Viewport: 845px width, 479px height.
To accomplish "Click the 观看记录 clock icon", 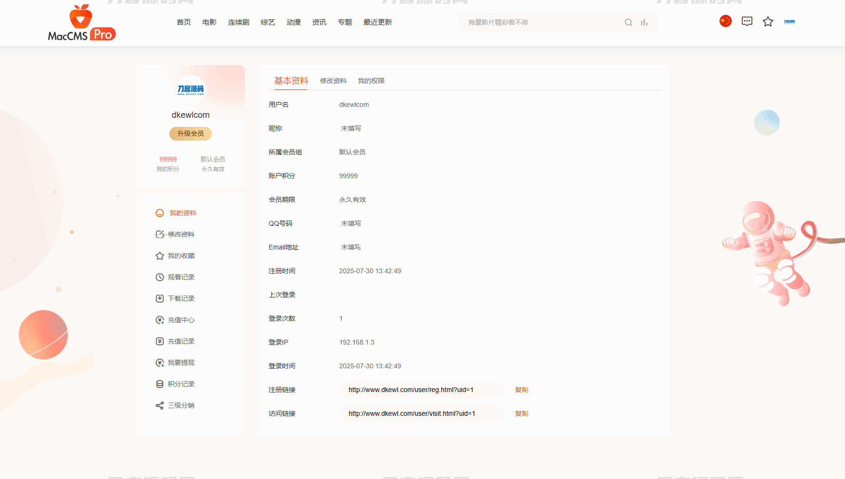I will point(160,277).
